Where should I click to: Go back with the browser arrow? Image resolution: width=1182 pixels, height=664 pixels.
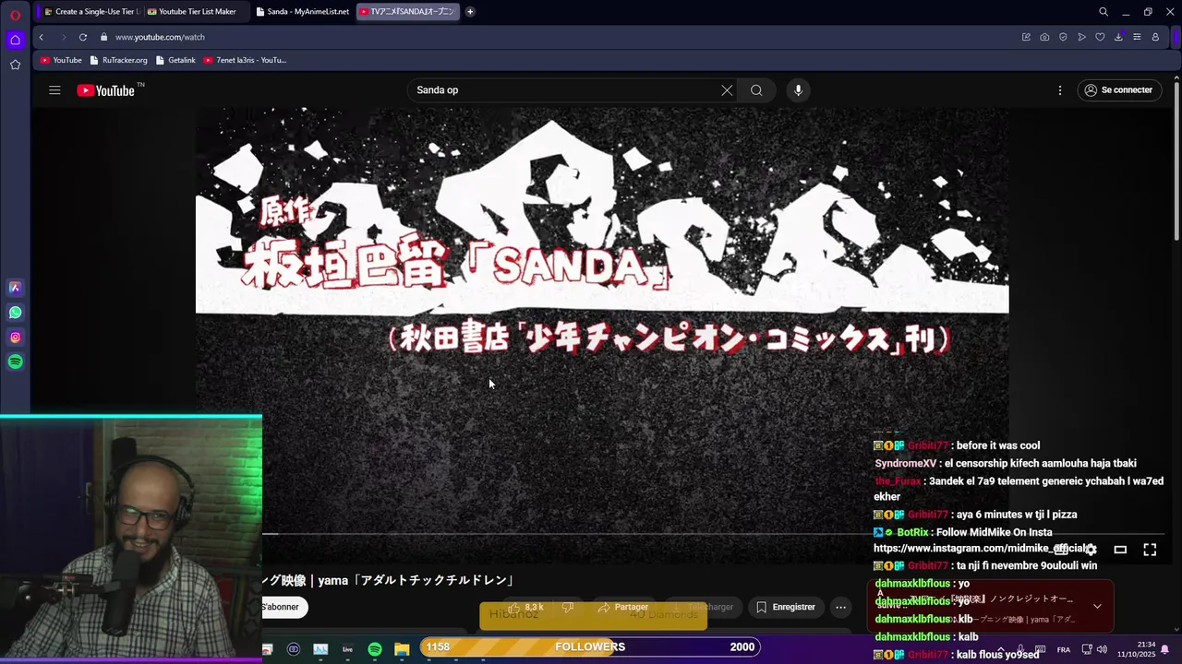(41, 37)
